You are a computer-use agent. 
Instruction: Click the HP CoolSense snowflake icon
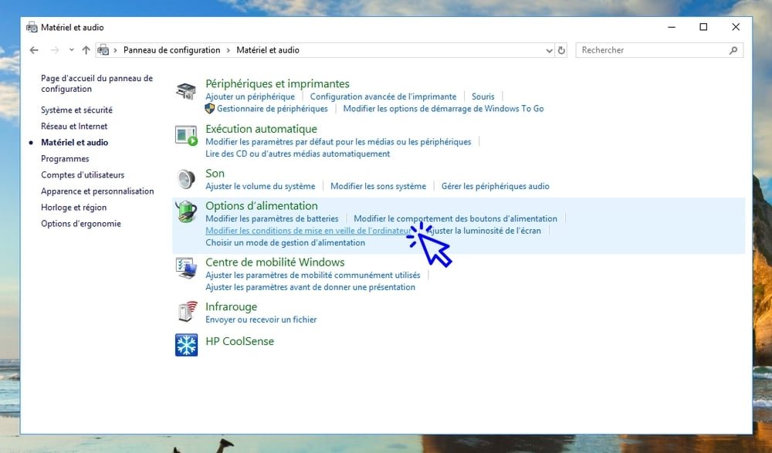[x=186, y=345]
